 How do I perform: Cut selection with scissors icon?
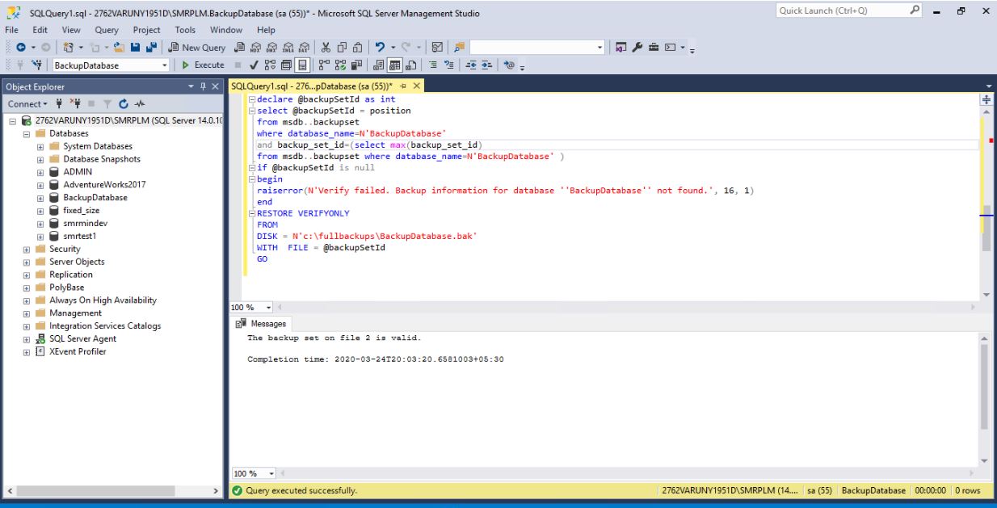pyautogui.click(x=326, y=48)
